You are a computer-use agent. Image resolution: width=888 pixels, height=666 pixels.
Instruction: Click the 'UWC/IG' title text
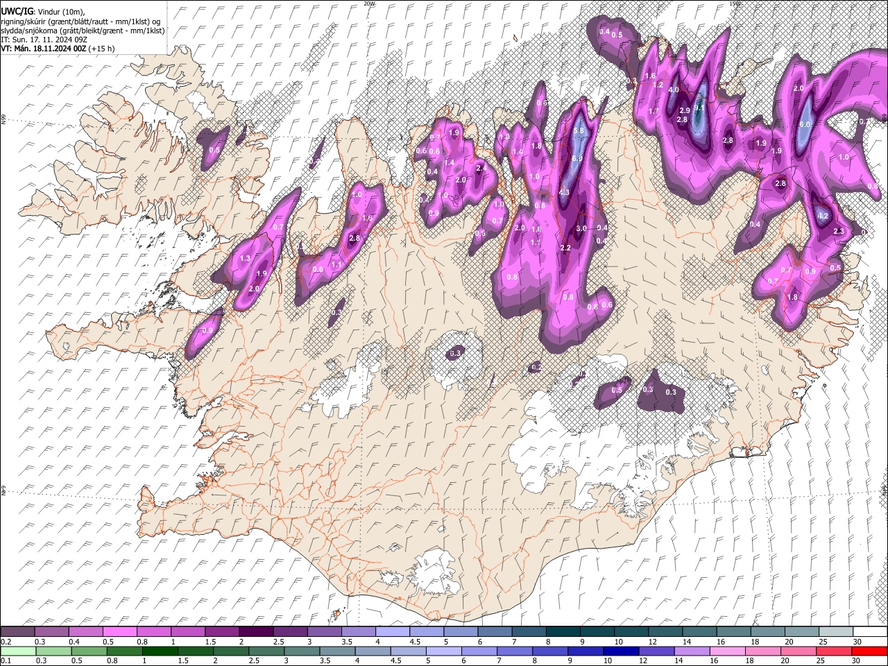(x=17, y=12)
